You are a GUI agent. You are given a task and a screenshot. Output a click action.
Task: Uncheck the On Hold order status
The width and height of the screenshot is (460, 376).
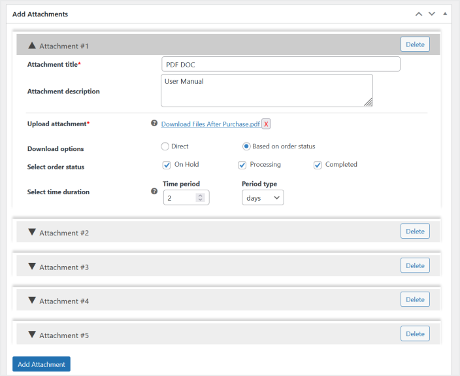click(167, 165)
